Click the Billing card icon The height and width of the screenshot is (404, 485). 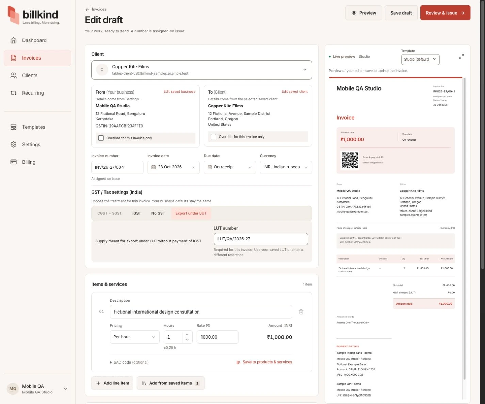pyautogui.click(x=14, y=162)
